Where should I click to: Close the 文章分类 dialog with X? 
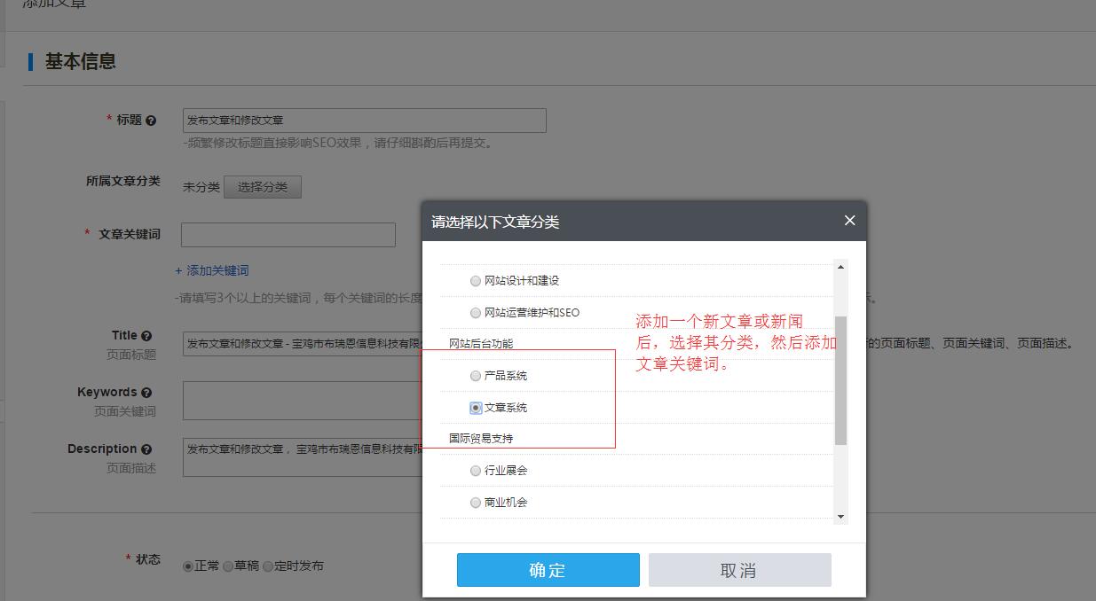point(849,221)
